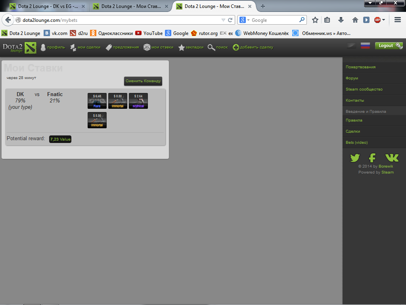
Task: Click the 7,23 Value reward badge
Action: [x=60, y=139]
